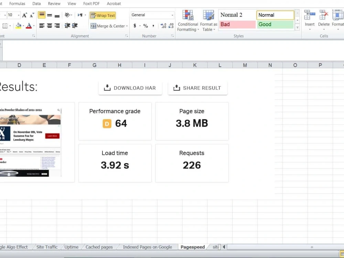The height and width of the screenshot is (258, 344).
Task: Apply the Bad cell style
Action: [x=237, y=24]
